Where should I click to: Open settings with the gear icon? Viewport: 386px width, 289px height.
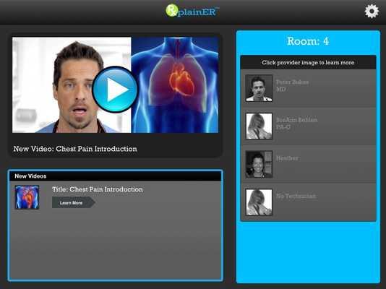click(372, 11)
